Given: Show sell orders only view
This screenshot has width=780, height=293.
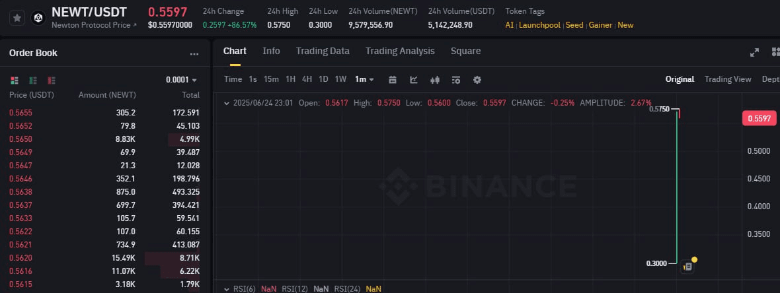Looking at the screenshot, I should pyautogui.click(x=51, y=80).
